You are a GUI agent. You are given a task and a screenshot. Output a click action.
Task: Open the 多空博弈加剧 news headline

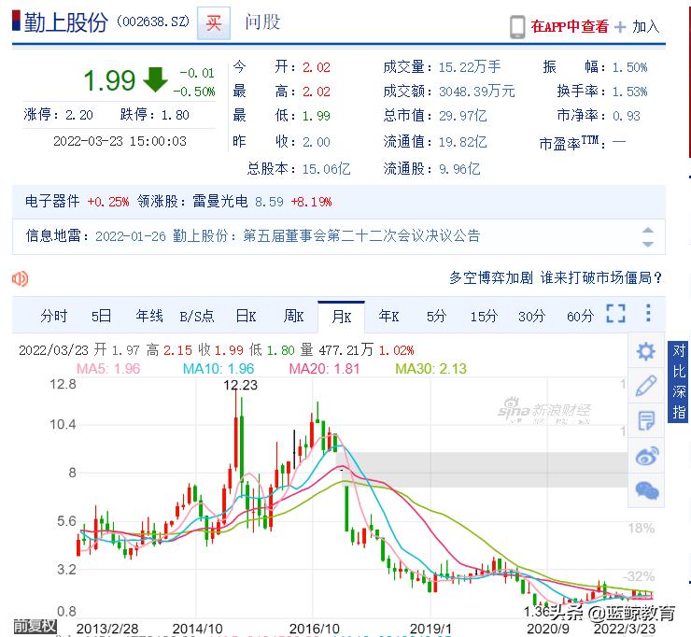556,277
